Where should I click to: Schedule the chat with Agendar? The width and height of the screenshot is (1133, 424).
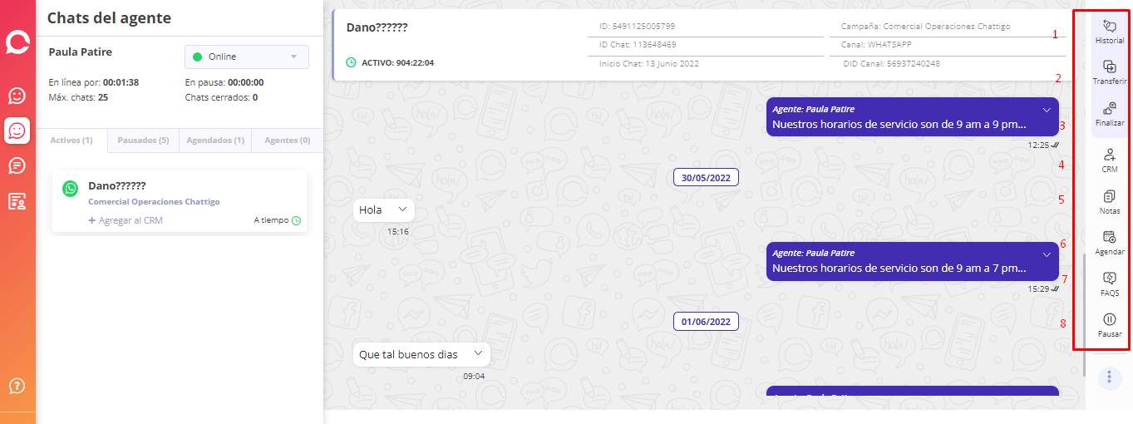[x=1109, y=243]
